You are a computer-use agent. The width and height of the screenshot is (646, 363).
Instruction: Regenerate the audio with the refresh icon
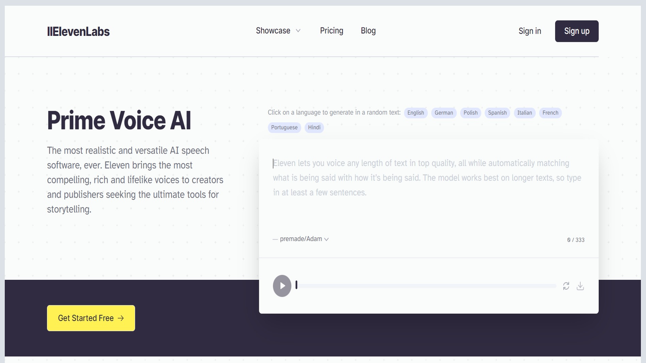[566, 285]
